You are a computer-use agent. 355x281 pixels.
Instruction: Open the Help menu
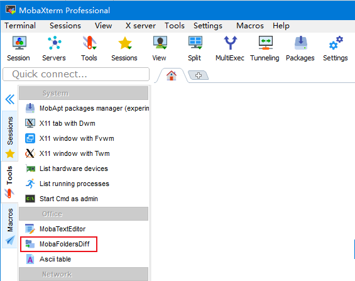click(x=281, y=26)
